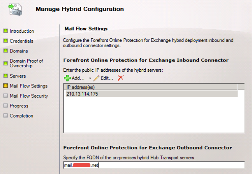Click the Edit... button text
Viewport: 252px width, 174px height.
[107, 78]
